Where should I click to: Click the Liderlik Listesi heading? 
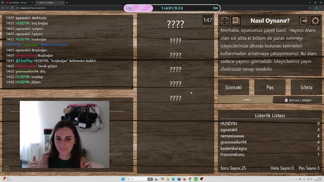pos(270,116)
